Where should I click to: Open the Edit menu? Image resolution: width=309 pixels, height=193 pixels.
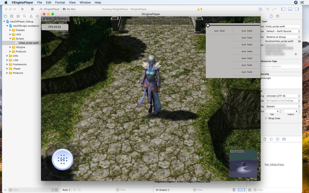(48, 2)
